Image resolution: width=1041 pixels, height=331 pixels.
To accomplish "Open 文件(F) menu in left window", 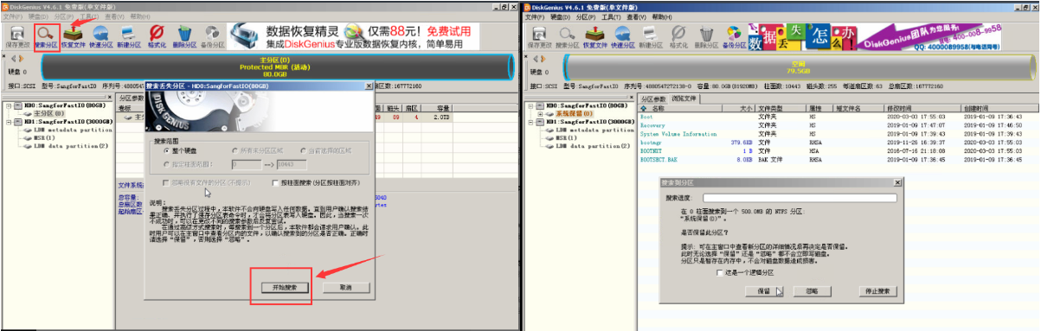I will click(x=14, y=16).
